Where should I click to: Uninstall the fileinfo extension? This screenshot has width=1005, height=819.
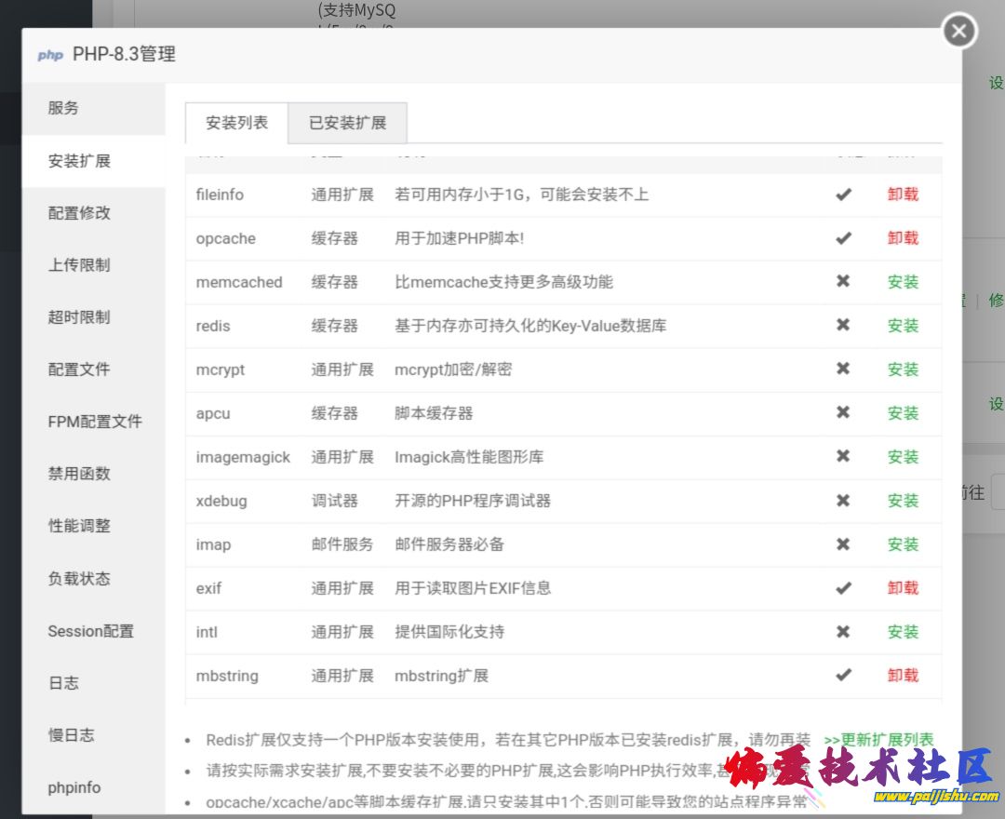tap(903, 195)
